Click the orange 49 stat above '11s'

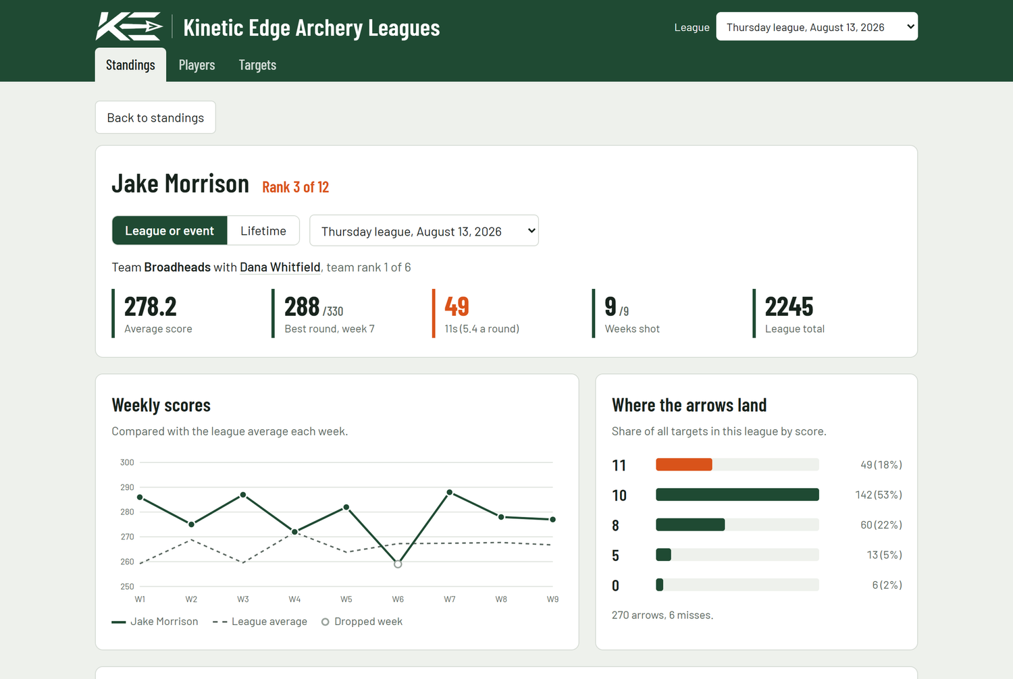coord(457,307)
